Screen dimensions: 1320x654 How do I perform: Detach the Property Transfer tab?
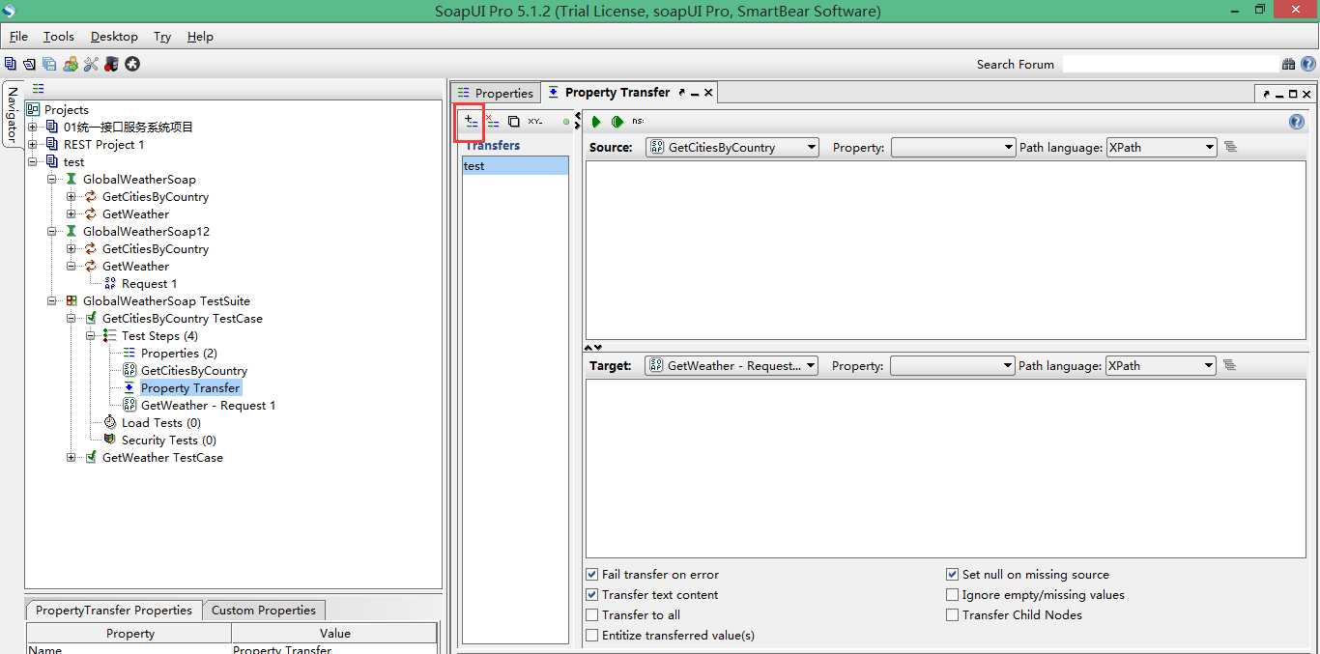(x=681, y=93)
